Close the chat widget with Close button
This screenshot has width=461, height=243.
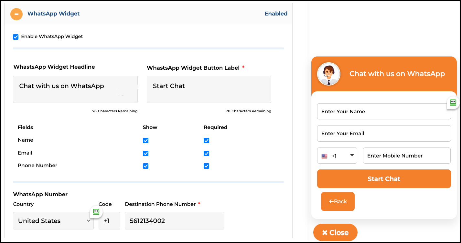pyautogui.click(x=335, y=232)
